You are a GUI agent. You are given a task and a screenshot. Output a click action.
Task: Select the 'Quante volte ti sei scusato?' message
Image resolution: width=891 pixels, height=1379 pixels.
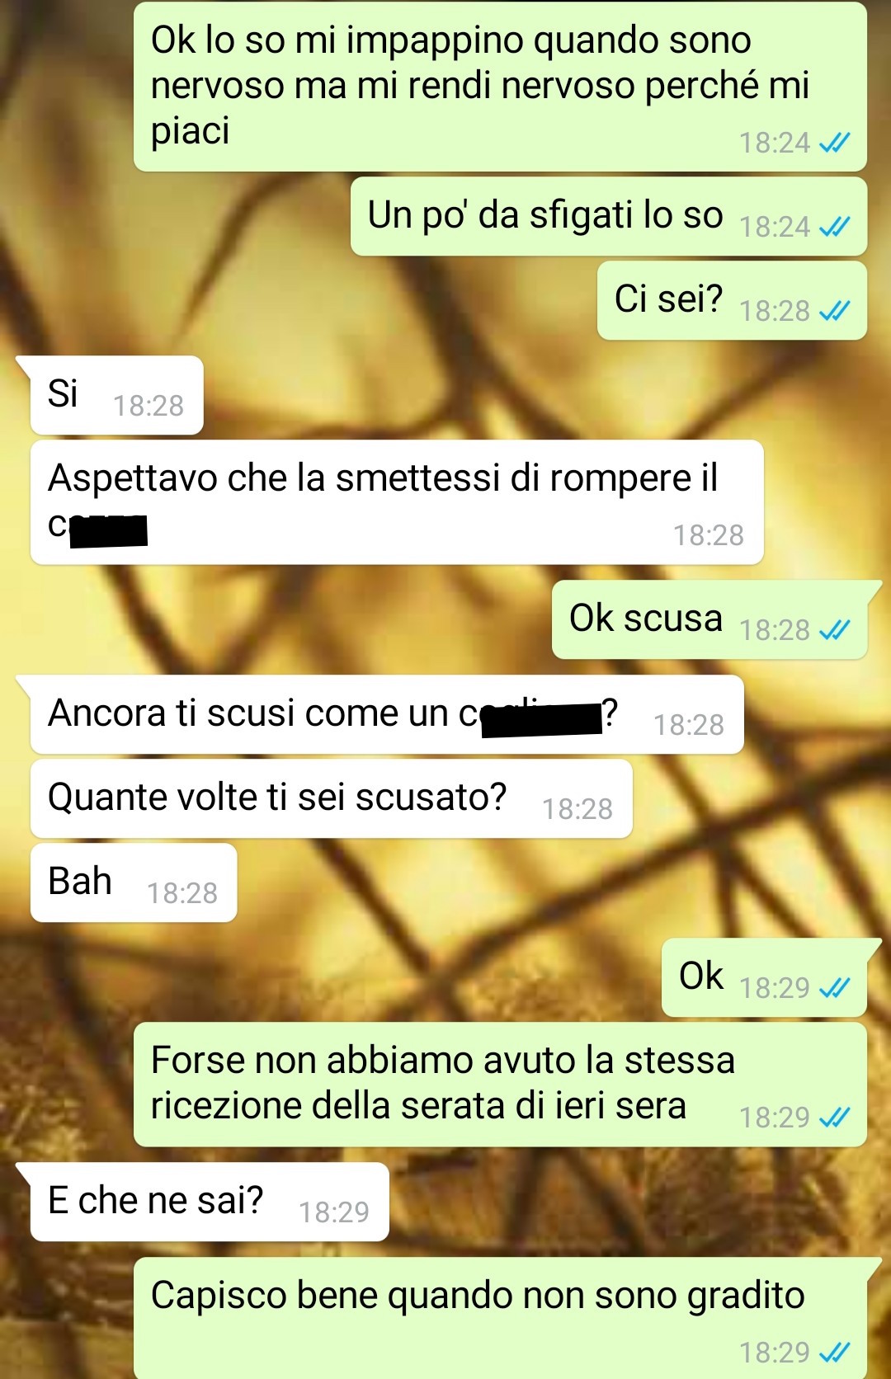332,798
